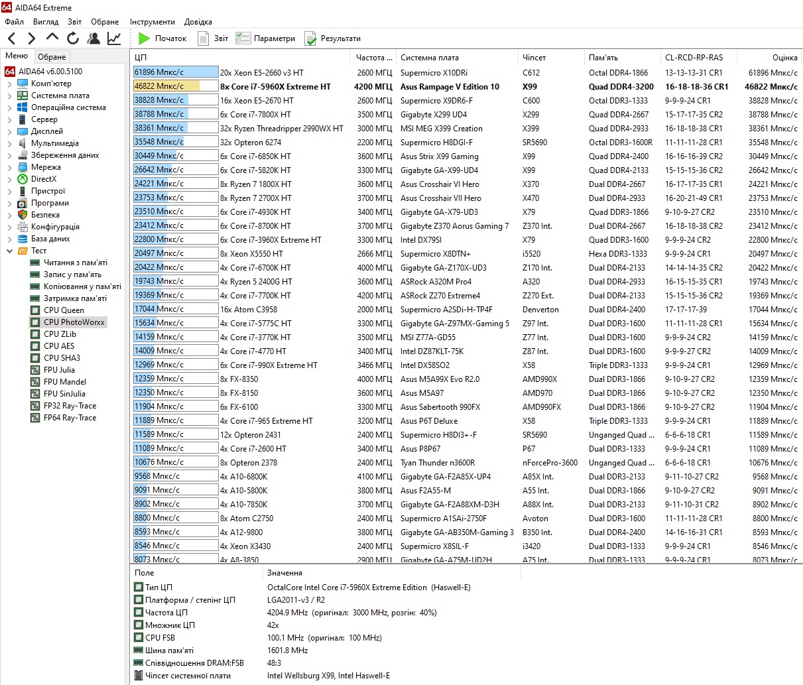Expand the Системна плата tree node
The image size is (803, 685).
pos(9,95)
